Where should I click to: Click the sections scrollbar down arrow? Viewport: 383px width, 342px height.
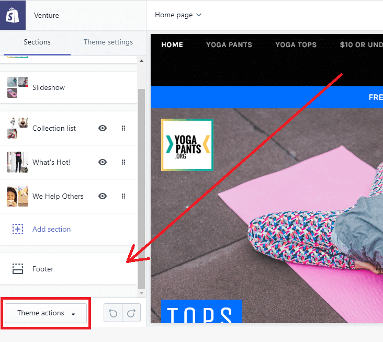(x=141, y=293)
